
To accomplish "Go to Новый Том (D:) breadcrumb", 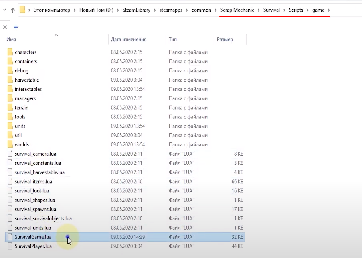I will point(96,10).
